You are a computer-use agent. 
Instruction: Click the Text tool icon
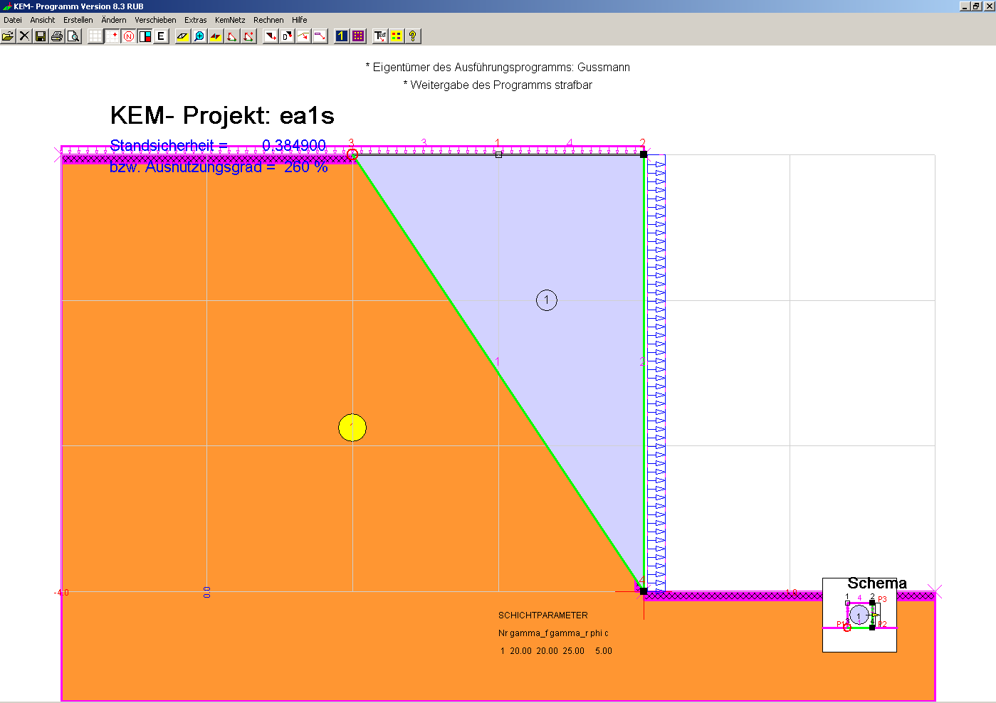[380, 36]
